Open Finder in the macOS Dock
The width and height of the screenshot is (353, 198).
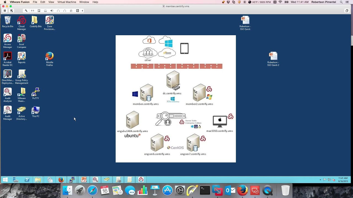coord(67,190)
